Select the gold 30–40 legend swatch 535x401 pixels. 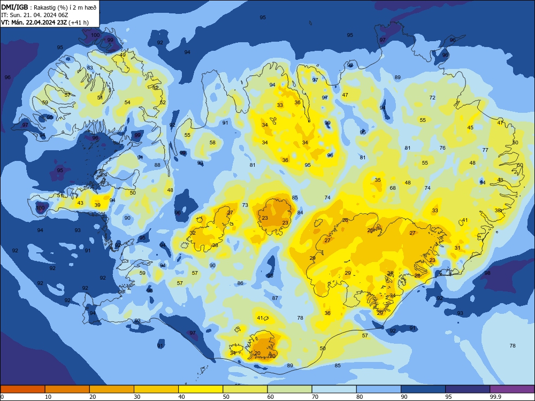pos(156,389)
